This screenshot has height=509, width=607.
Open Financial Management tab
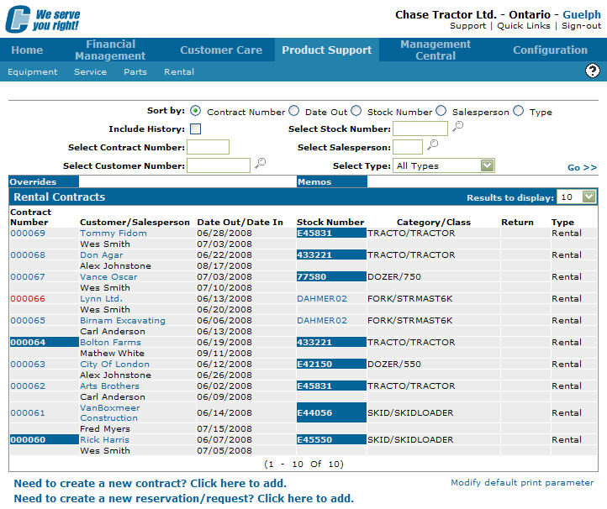click(x=110, y=50)
